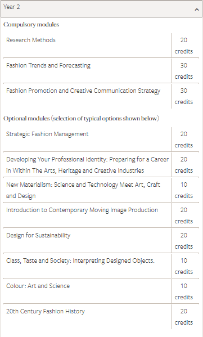This screenshot has height=337, width=203.
Task: Click Colour: Art and Science module
Action: (x=38, y=286)
